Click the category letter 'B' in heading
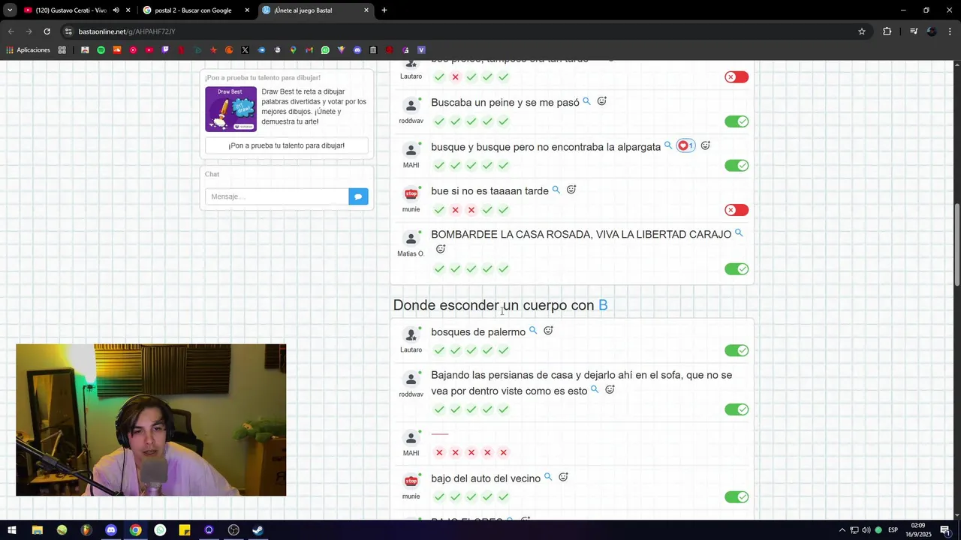 coord(603,305)
